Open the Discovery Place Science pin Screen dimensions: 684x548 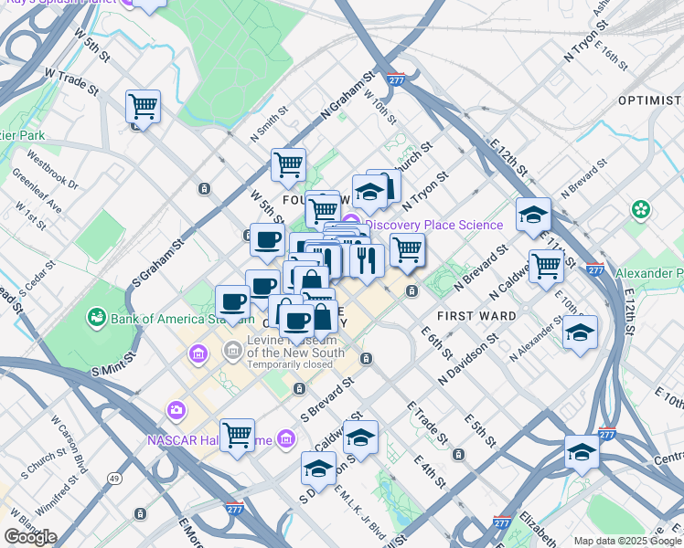[x=351, y=222]
